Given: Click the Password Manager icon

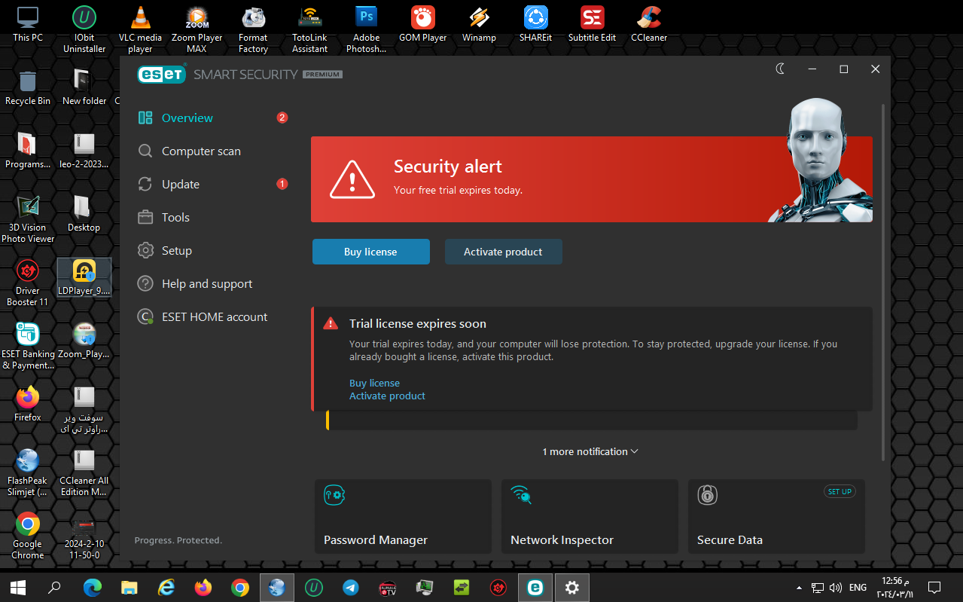Looking at the screenshot, I should click(x=334, y=494).
